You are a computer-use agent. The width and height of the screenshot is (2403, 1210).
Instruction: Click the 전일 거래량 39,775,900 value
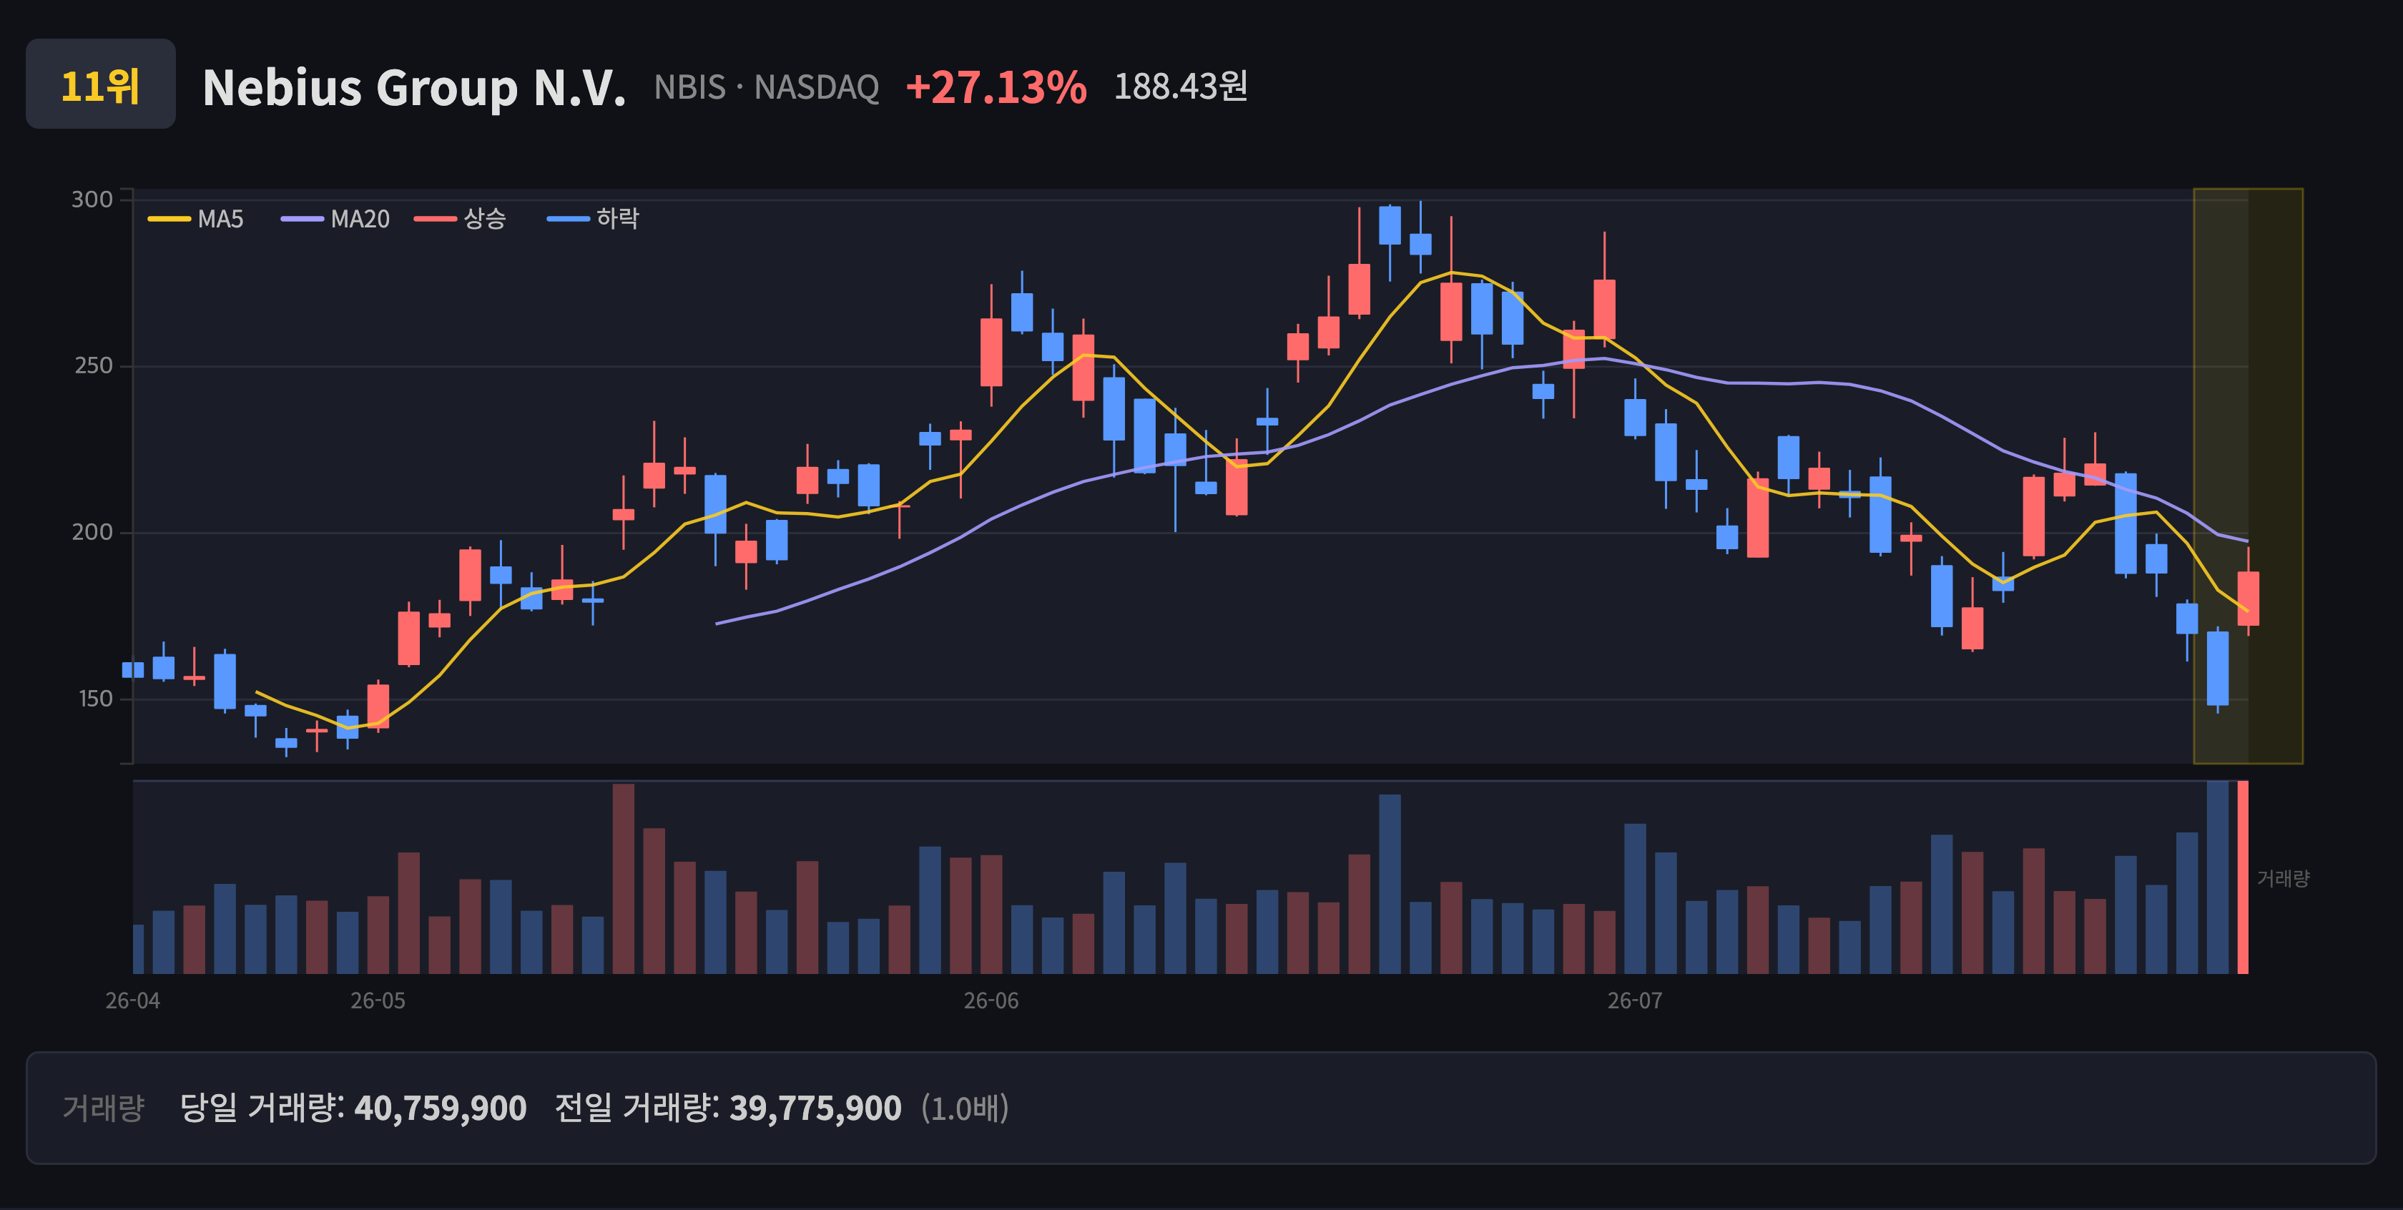815,1108
